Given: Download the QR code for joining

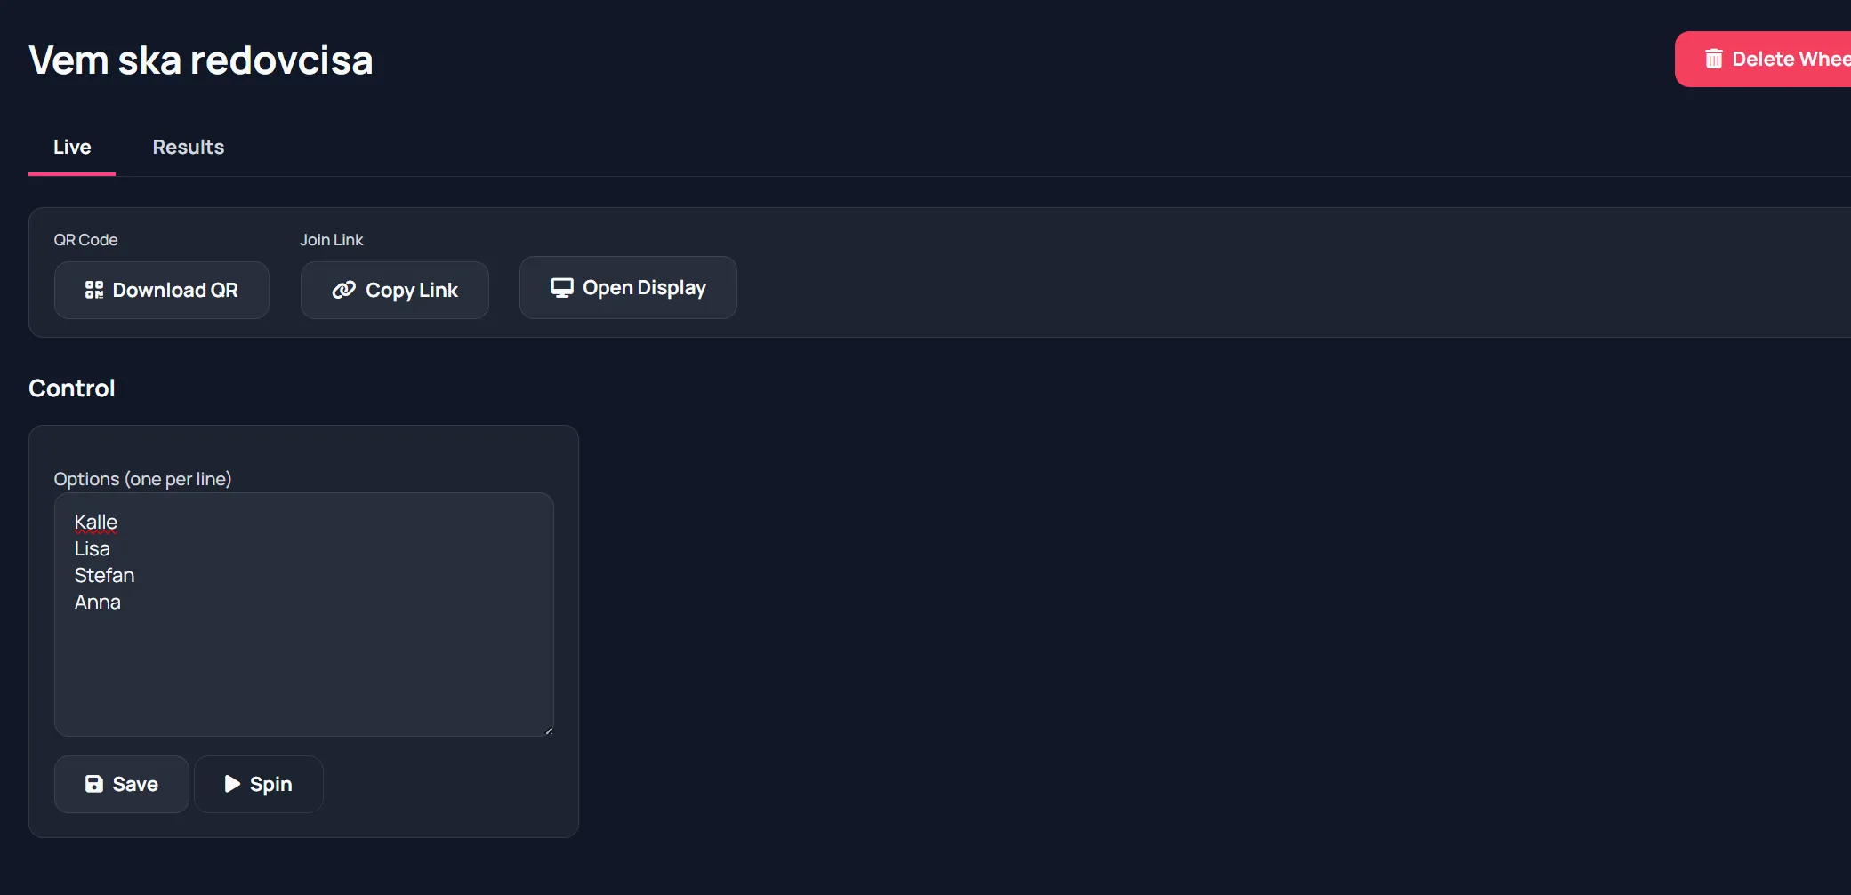Looking at the screenshot, I should tap(161, 290).
